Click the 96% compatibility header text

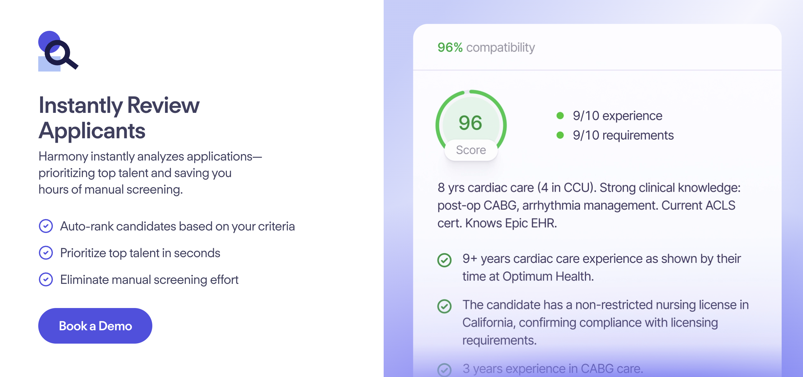point(486,48)
